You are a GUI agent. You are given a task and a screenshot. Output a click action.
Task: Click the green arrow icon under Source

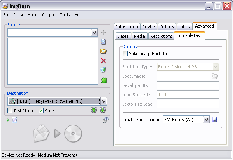coord(103,80)
